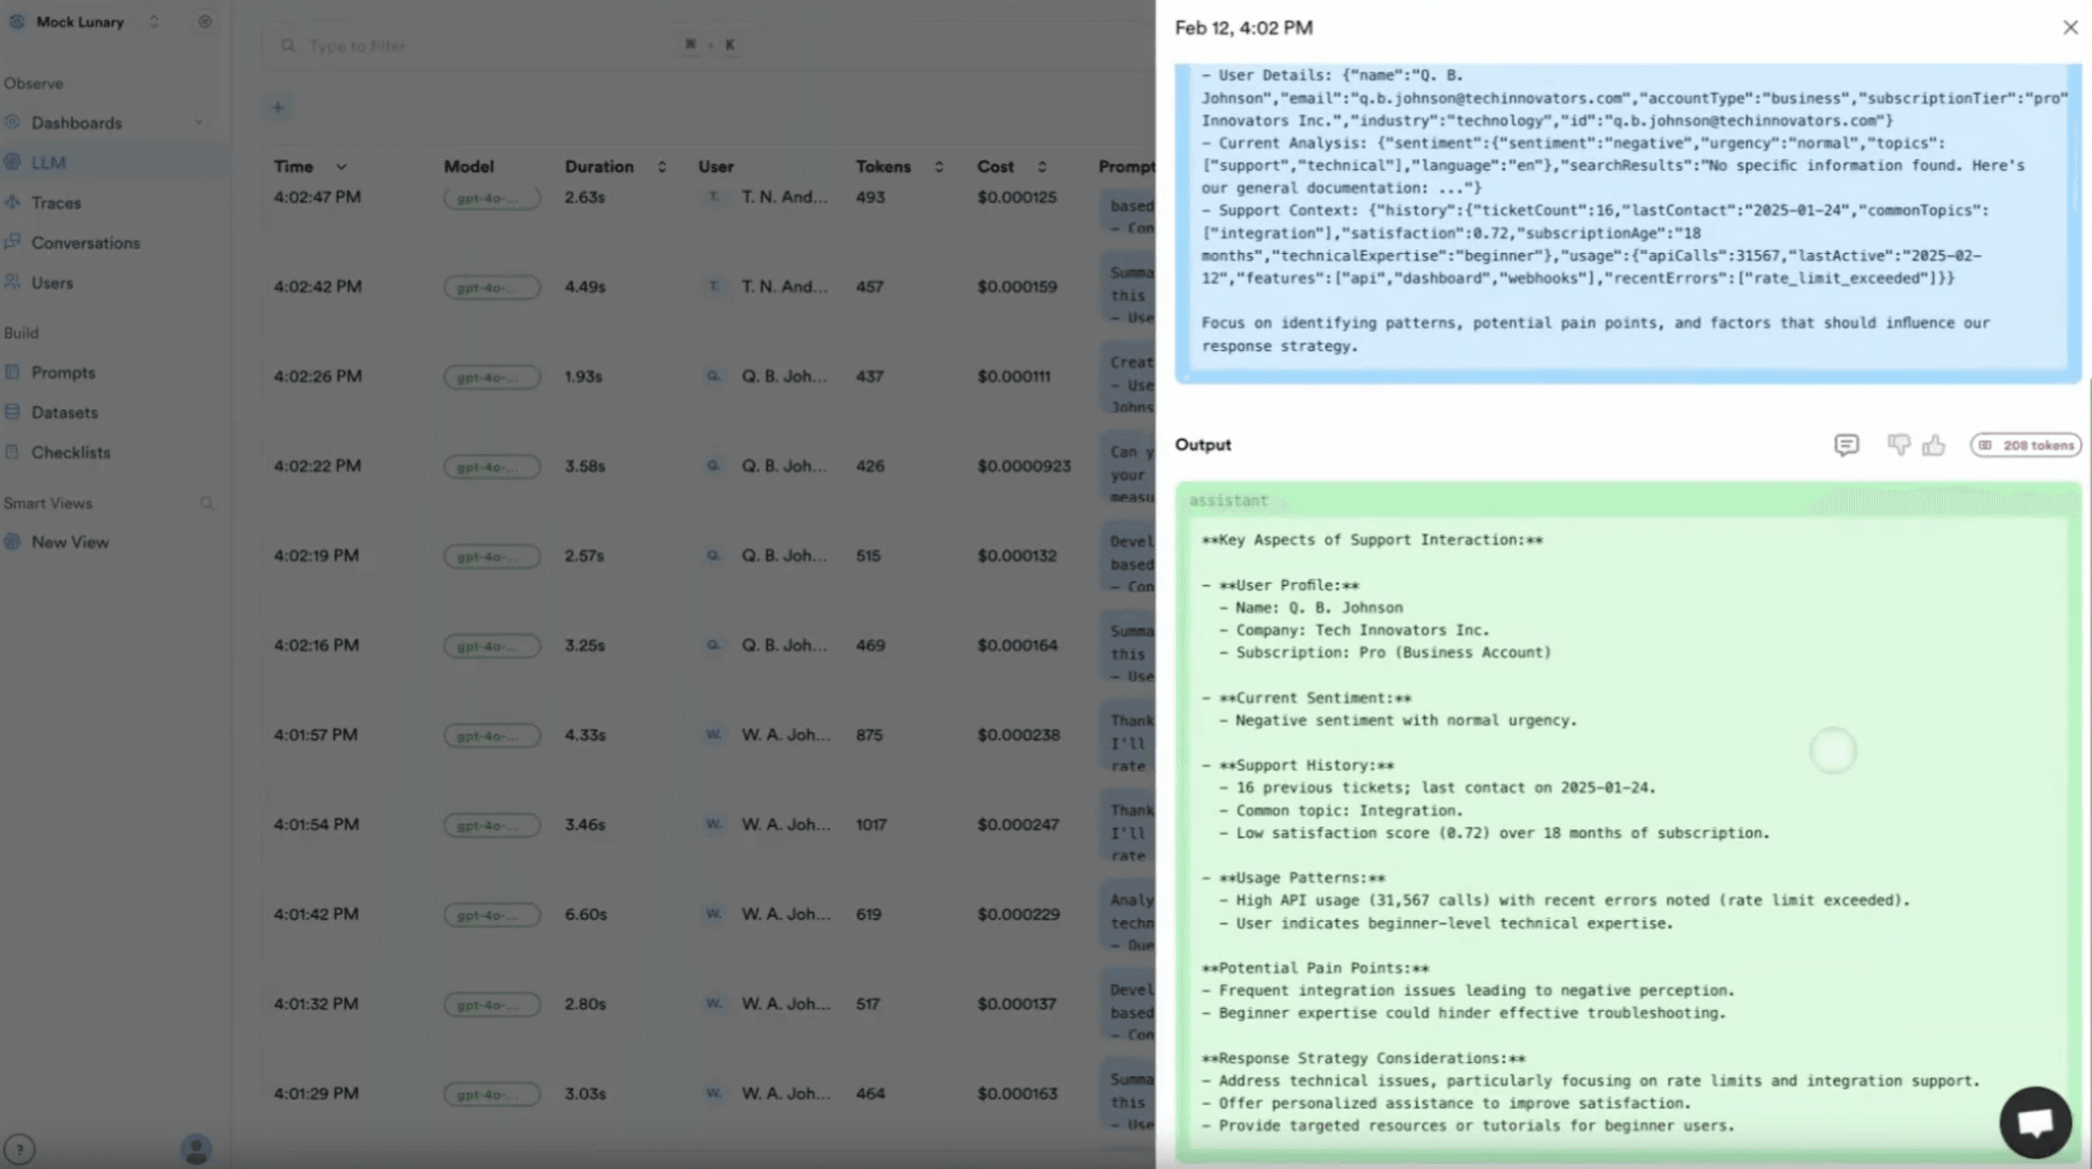This screenshot has height=1169, width=2092.
Task: Click the User column header
Action: tap(716, 167)
